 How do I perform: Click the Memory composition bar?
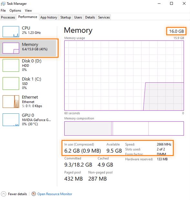pyautogui.click(x=124, y=128)
